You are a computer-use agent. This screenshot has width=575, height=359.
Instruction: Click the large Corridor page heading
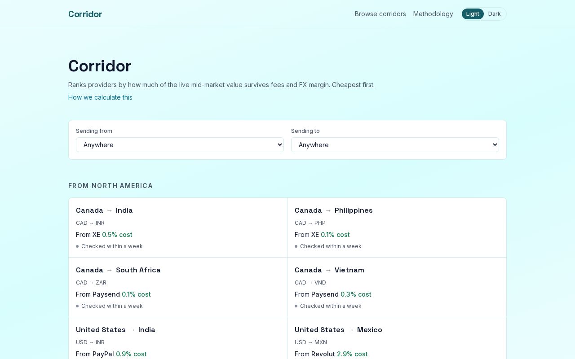100,66
